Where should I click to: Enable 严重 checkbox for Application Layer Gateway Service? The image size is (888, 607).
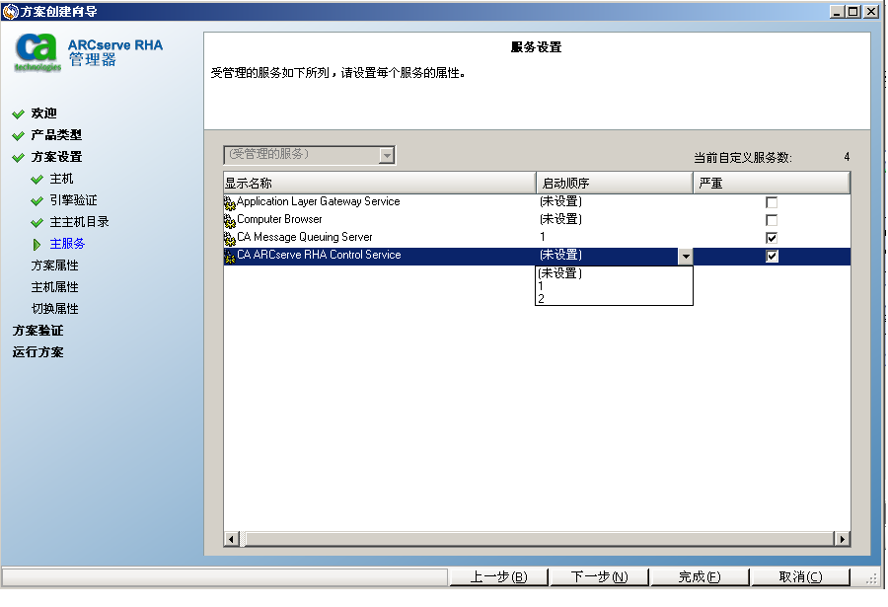click(772, 202)
